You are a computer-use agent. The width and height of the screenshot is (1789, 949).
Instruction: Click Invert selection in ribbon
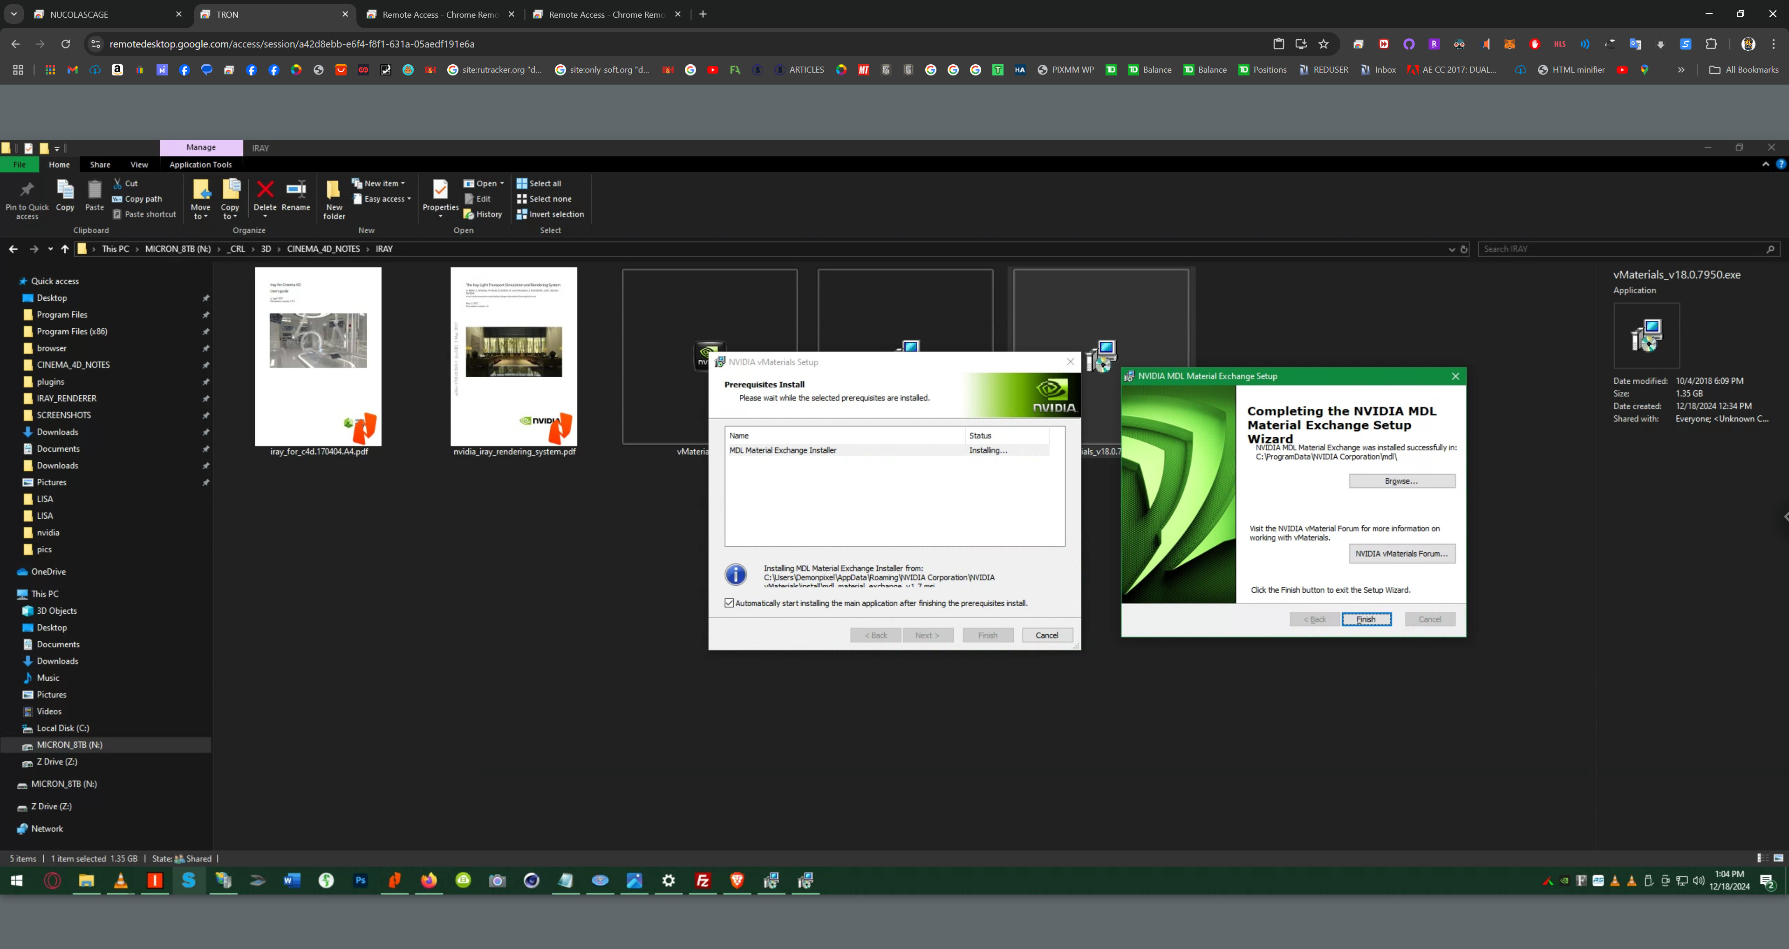pyautogui.click(x=550, y=214)
